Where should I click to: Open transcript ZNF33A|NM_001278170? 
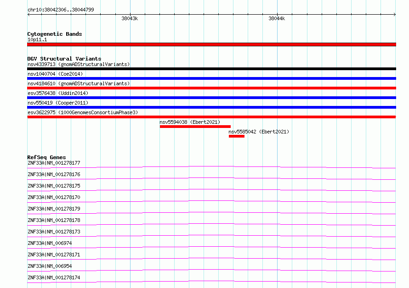click(54, 197)
